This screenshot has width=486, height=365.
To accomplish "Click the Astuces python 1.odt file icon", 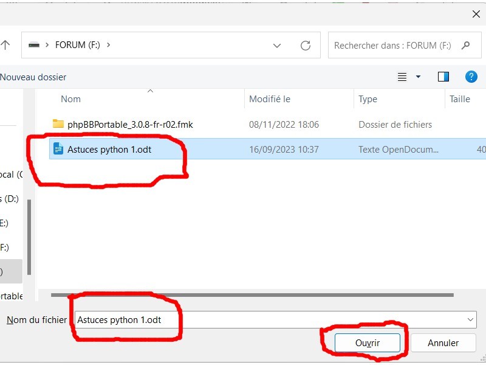I will click(58, 149).
